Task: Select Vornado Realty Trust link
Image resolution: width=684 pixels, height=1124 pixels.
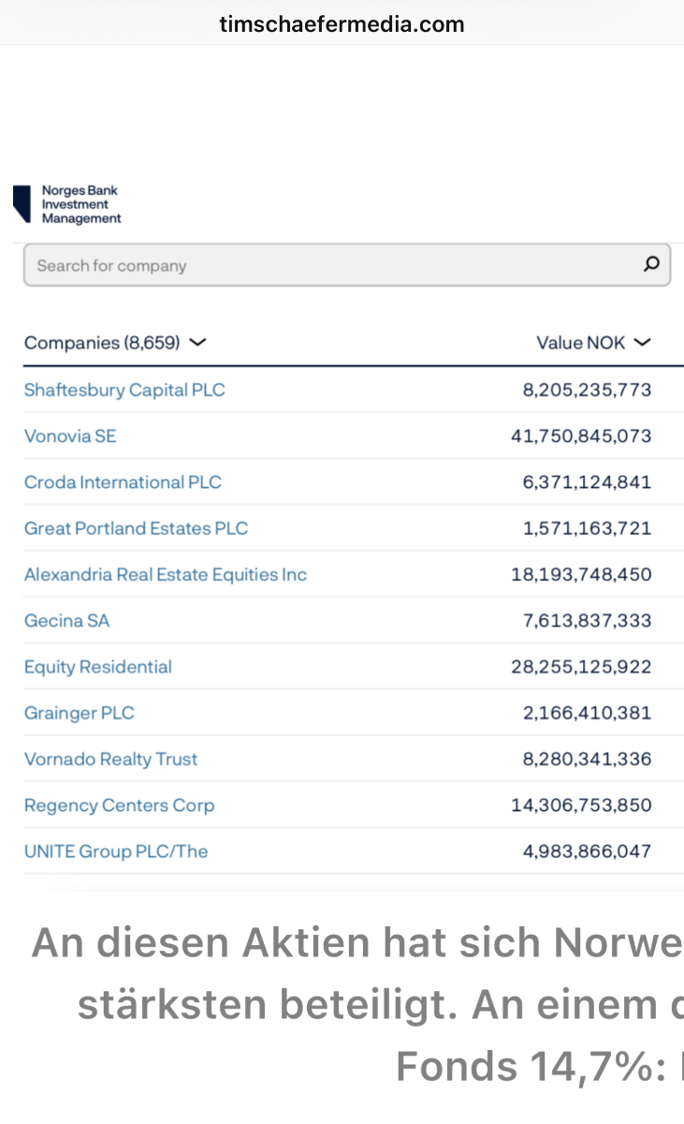Action: tap(110, 759)
